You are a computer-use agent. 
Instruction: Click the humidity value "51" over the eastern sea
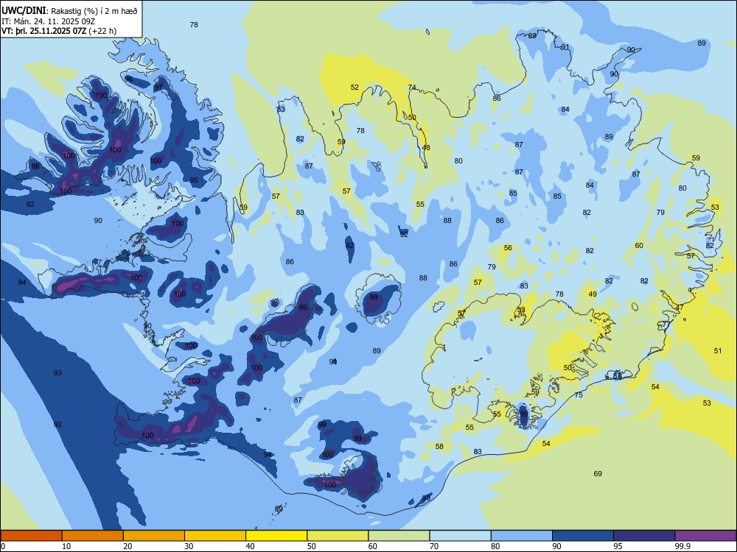point(718,350)
